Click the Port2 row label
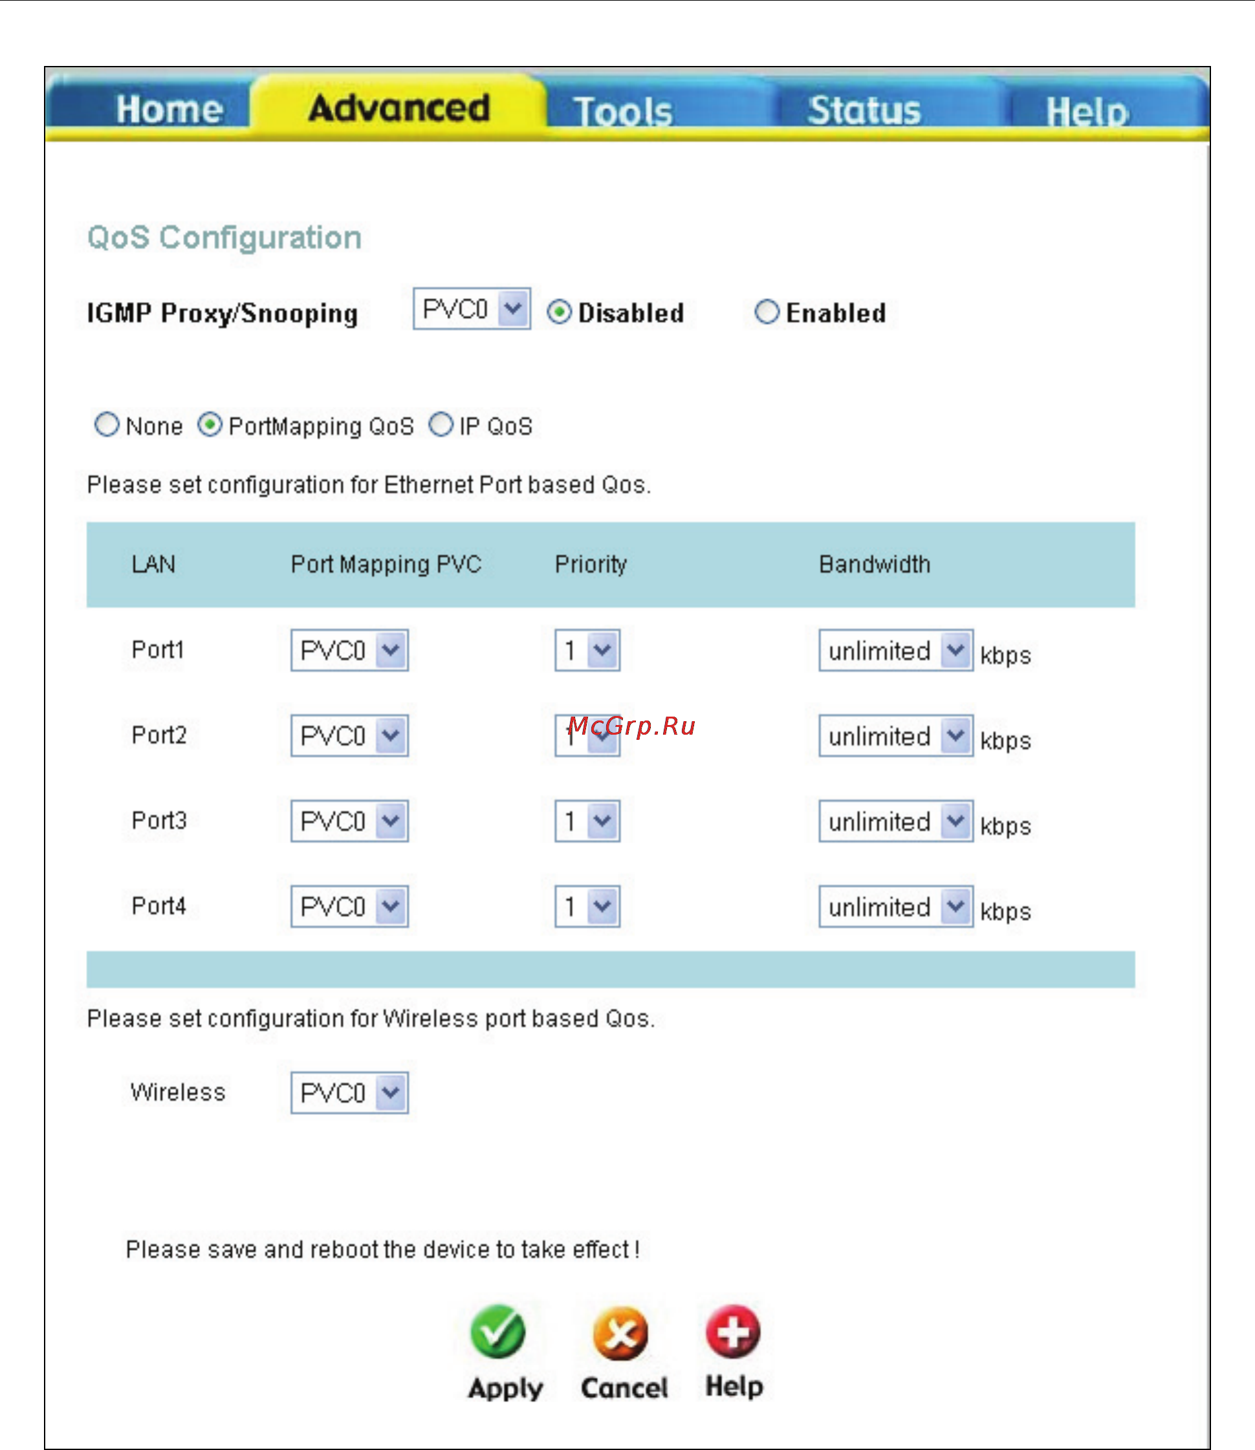Viewport: 1255px width, 1450px height. point(159,735)
